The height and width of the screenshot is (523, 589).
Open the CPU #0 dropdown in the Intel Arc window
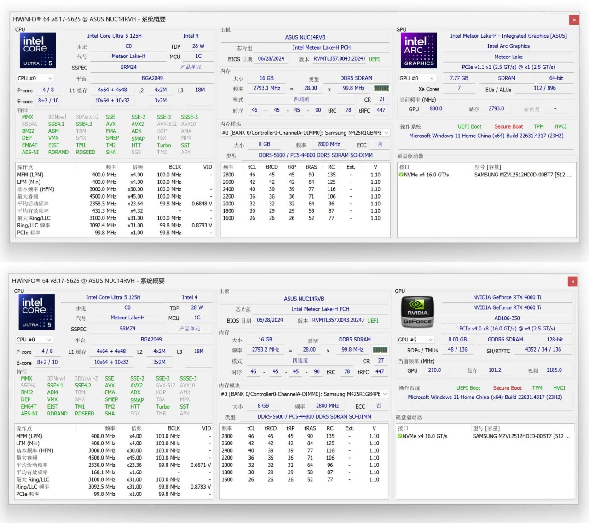(x=35, y=78)
